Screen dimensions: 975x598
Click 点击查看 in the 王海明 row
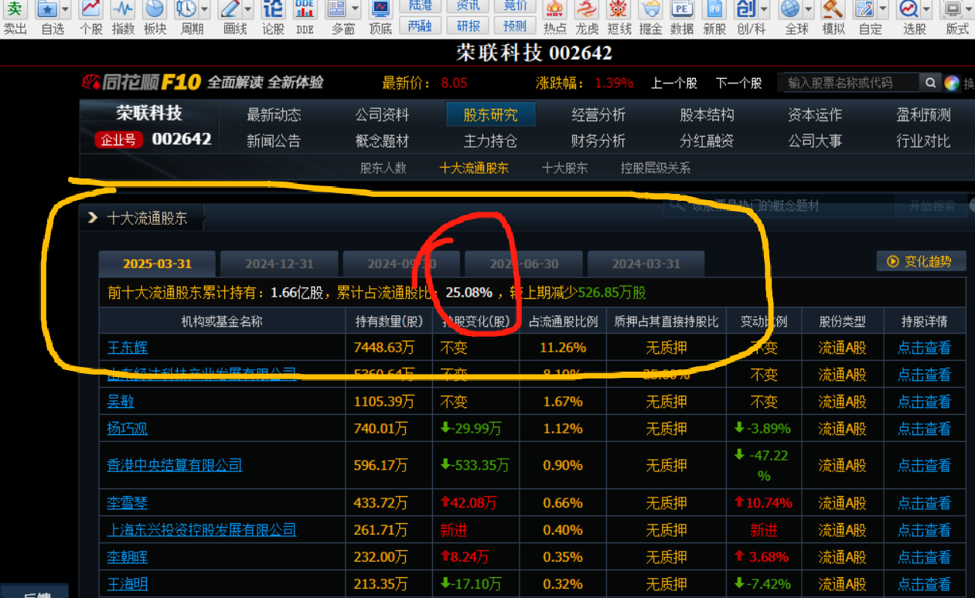(924, 584)
